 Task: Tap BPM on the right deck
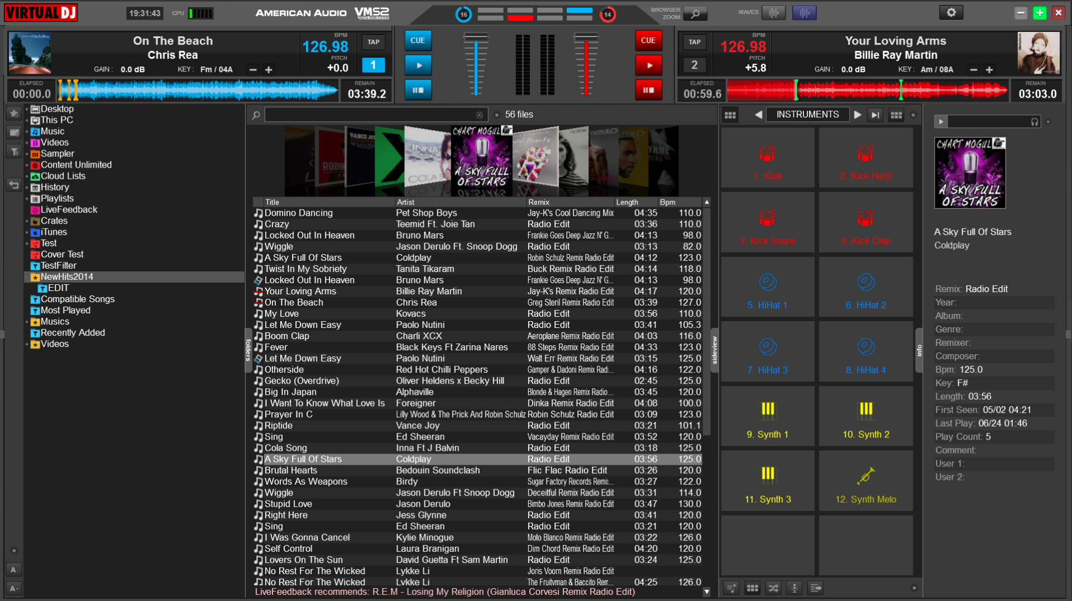pyautogui.click(x=695, y=42)
